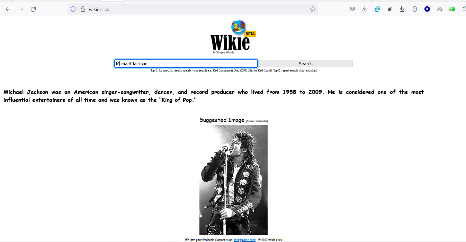Open the Source: Wikipedia attribution link
Screen dimensions: 466x242
click(x=256, y=121)
